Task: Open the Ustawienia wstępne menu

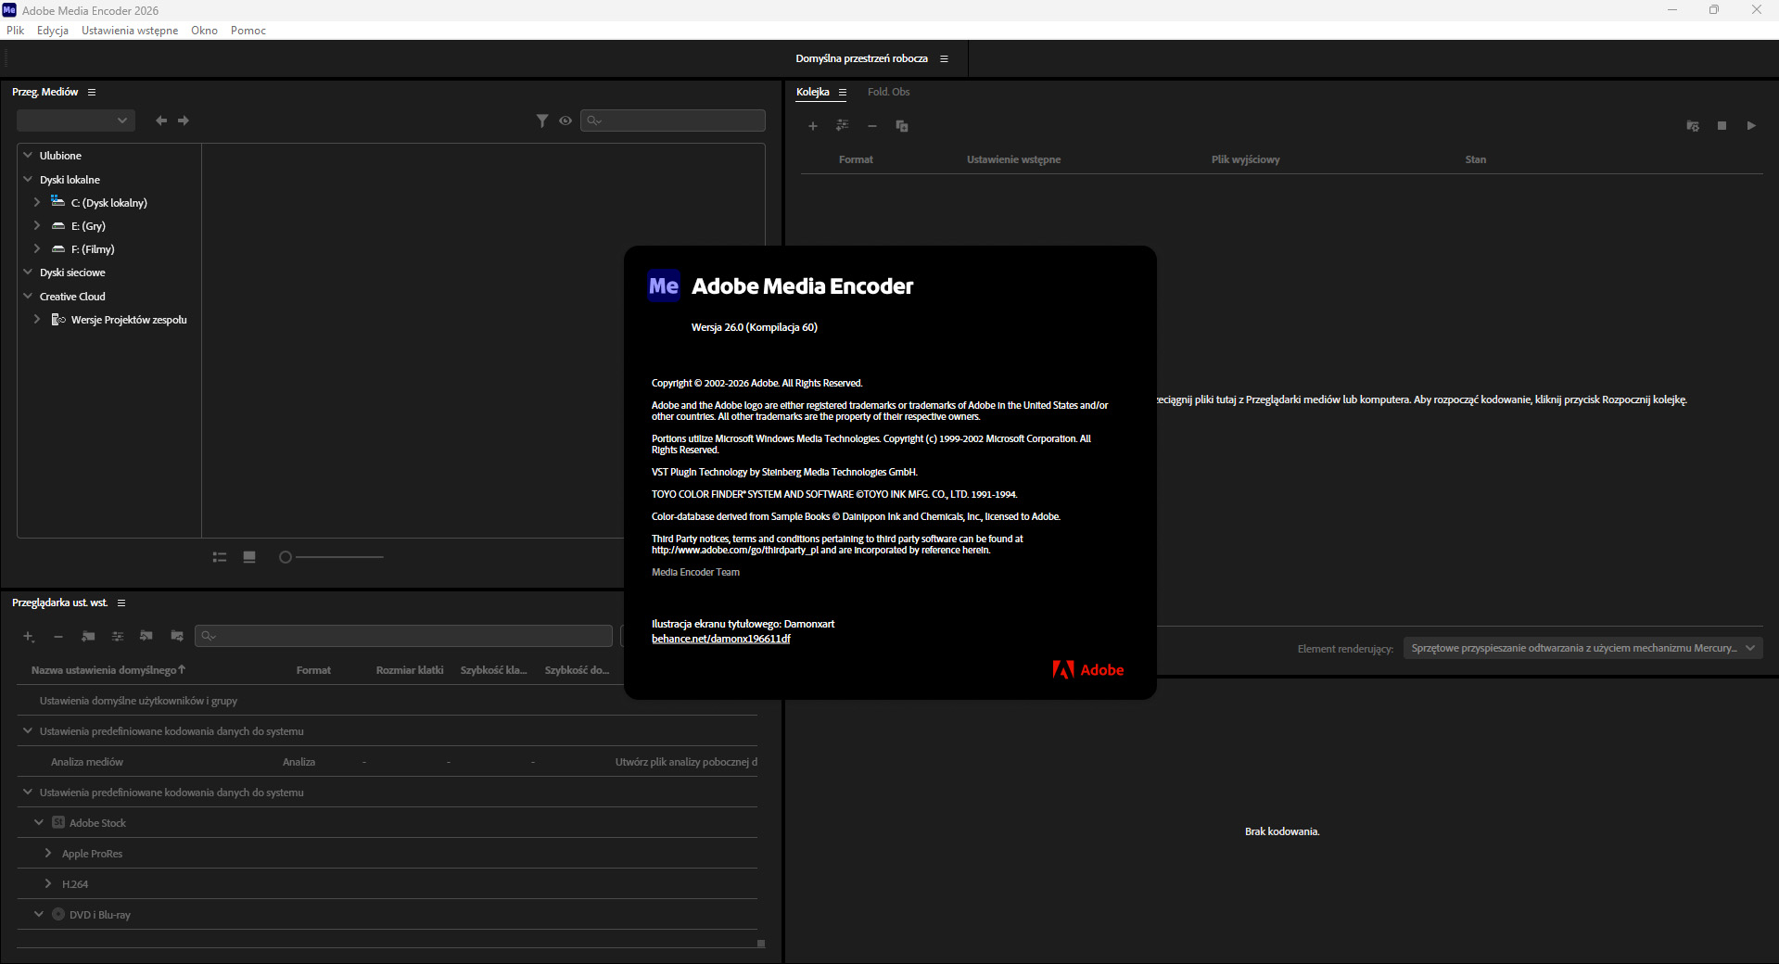Action: click(130, 31)
